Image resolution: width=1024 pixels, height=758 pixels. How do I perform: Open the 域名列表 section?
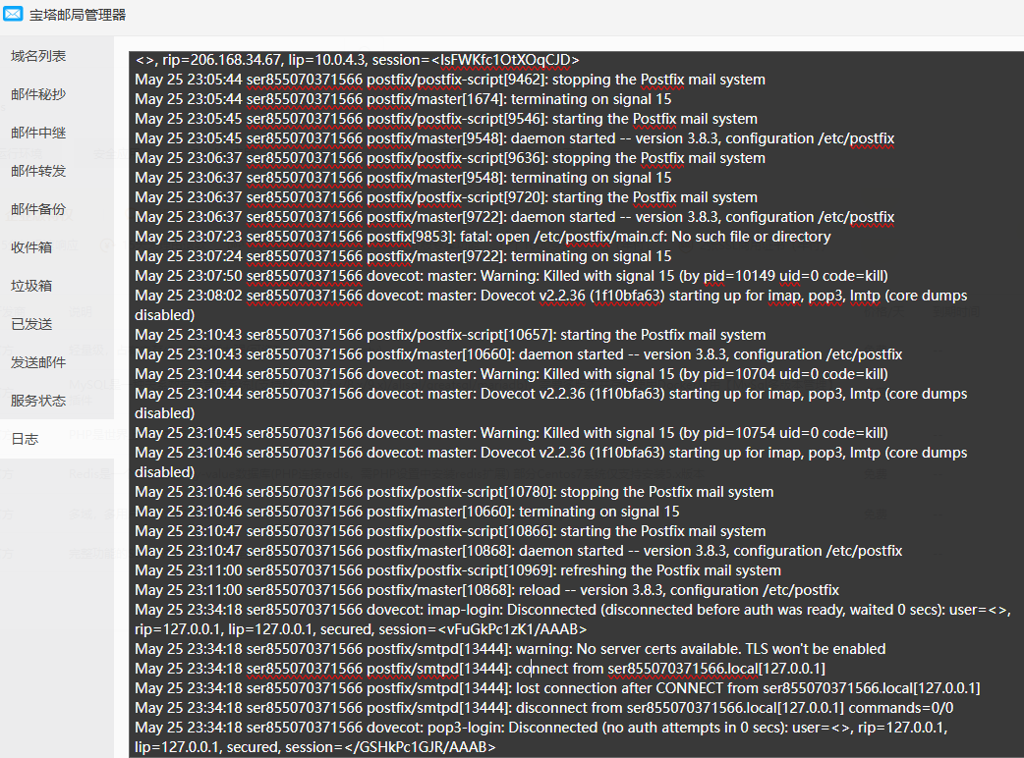click(x=38, y=56)
